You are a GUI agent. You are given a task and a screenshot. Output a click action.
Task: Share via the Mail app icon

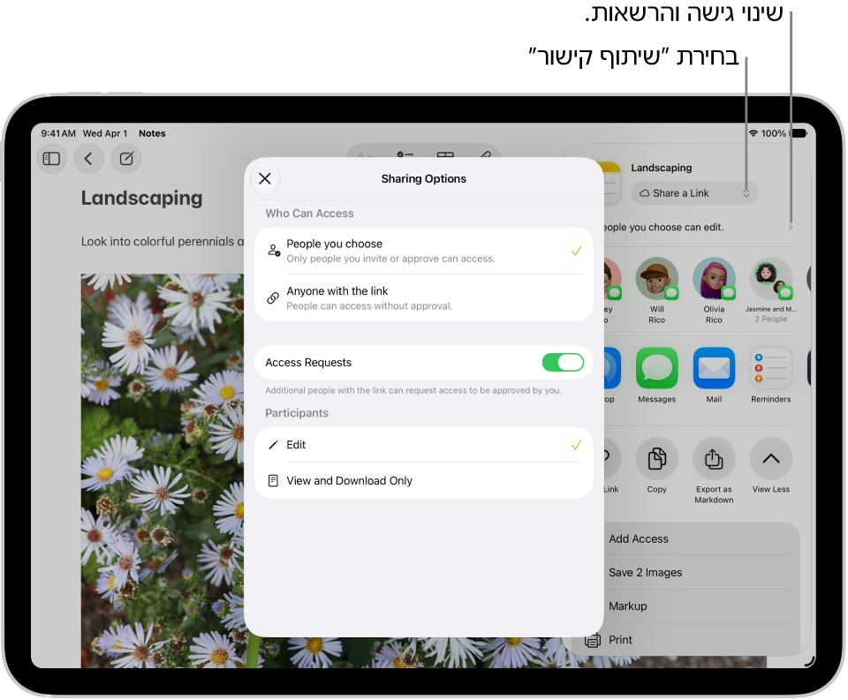tap(714, 368)
